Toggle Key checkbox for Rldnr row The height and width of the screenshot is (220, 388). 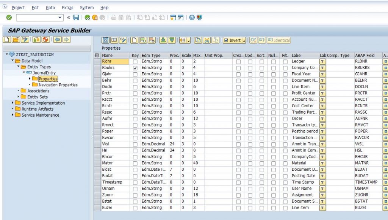[135, 62]
